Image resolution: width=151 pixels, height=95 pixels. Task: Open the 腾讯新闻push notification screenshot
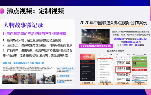coord(140,78)
